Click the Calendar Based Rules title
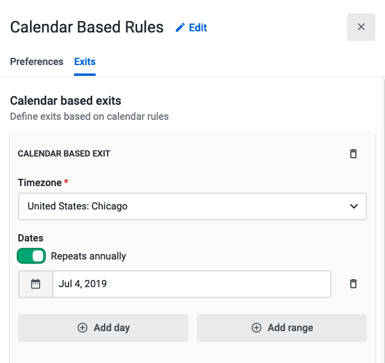The height and width of the screenshot is (363, 385). pyautogui.click(x=87, y=27)
